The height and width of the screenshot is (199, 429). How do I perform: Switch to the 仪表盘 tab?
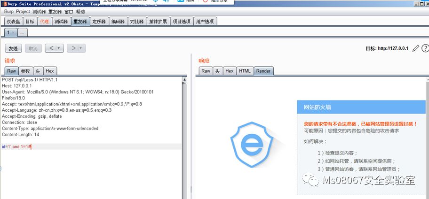pos(14,22)
